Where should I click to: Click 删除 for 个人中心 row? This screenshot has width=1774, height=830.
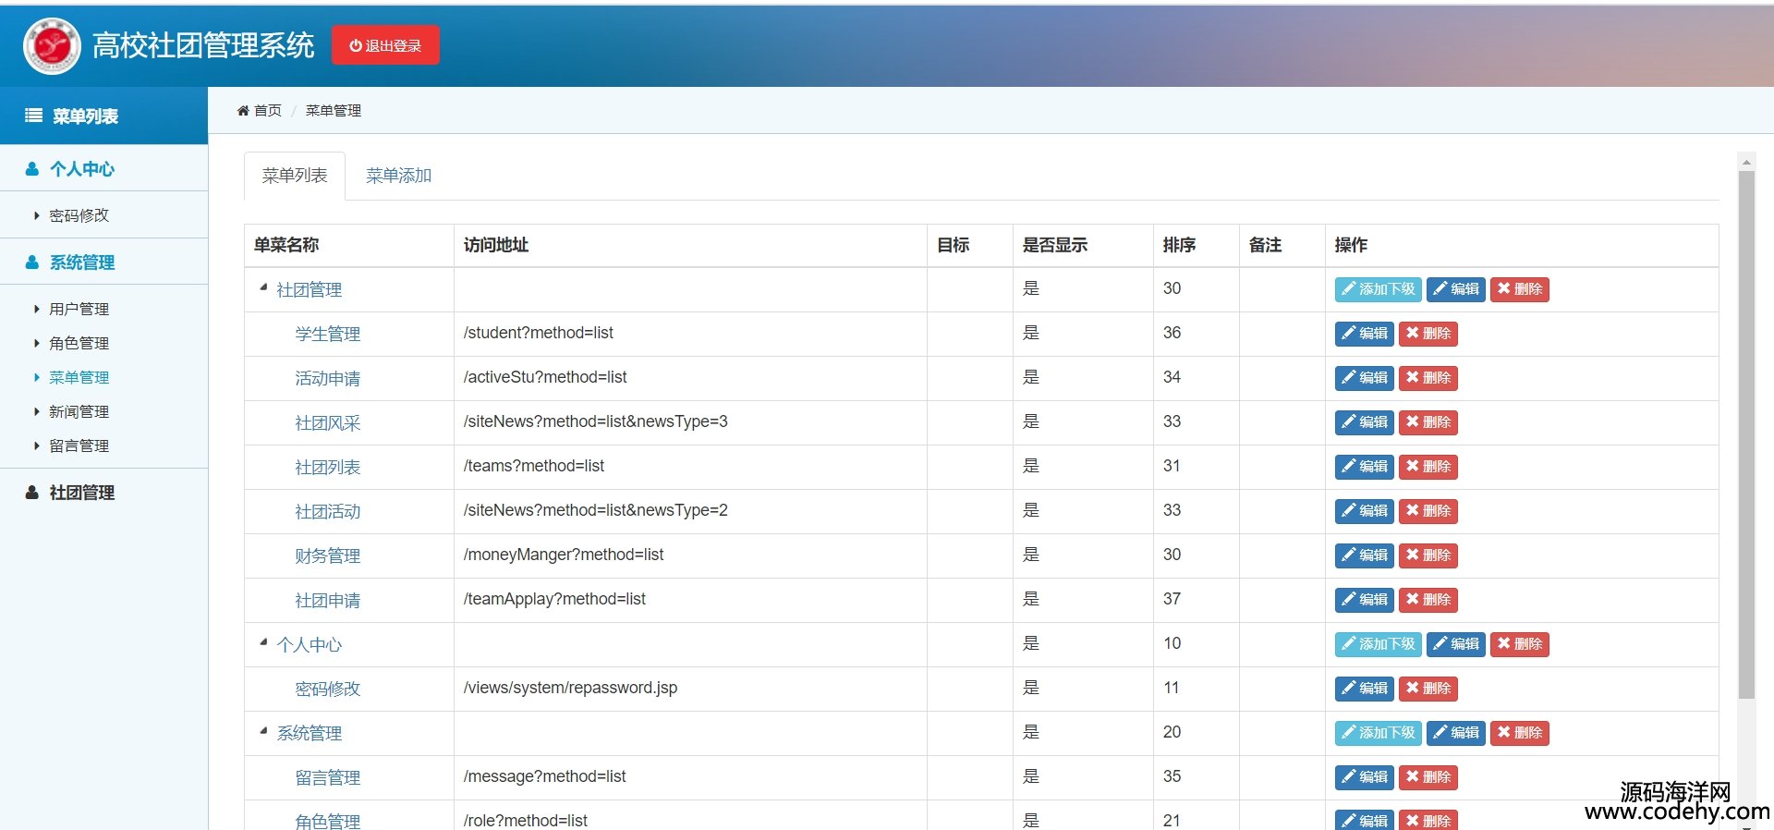1519,644
